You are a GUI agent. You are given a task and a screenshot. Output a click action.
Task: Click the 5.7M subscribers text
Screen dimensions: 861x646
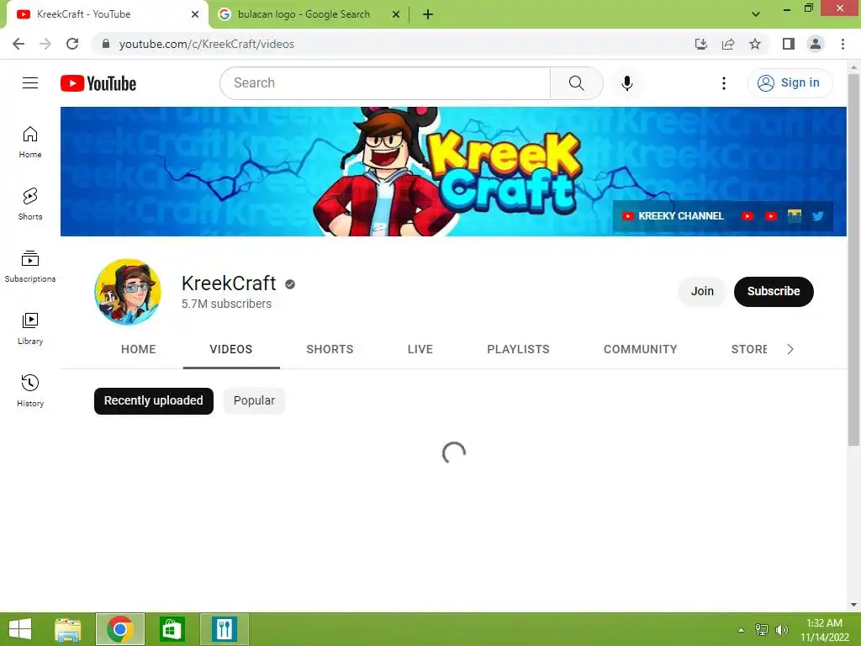click(226, 304)
